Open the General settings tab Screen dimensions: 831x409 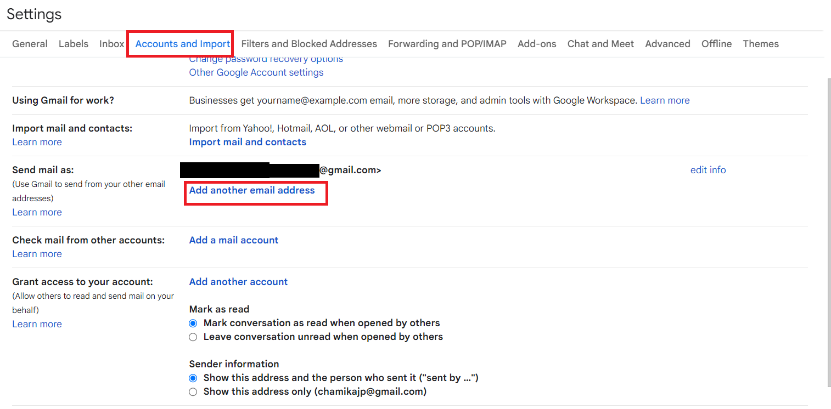pyautogui.click(x=30, y=44)
